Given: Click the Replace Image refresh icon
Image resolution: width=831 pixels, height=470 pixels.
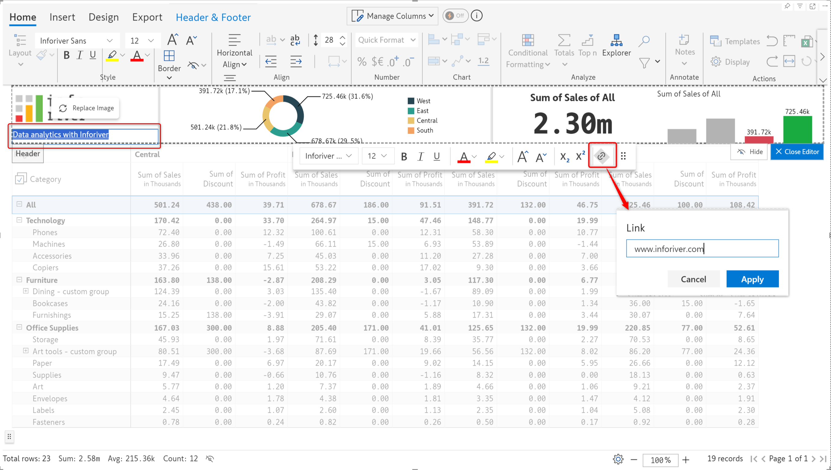Looking at the screenshot, I should pos(63,108).
